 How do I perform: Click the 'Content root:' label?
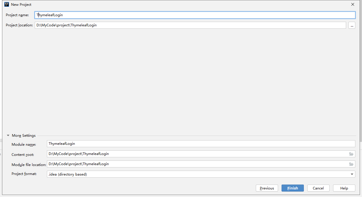tap(23, 155)
